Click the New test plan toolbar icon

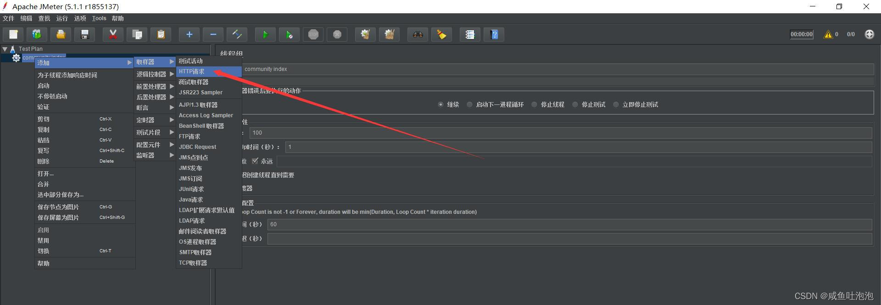[x=13, y=34]
